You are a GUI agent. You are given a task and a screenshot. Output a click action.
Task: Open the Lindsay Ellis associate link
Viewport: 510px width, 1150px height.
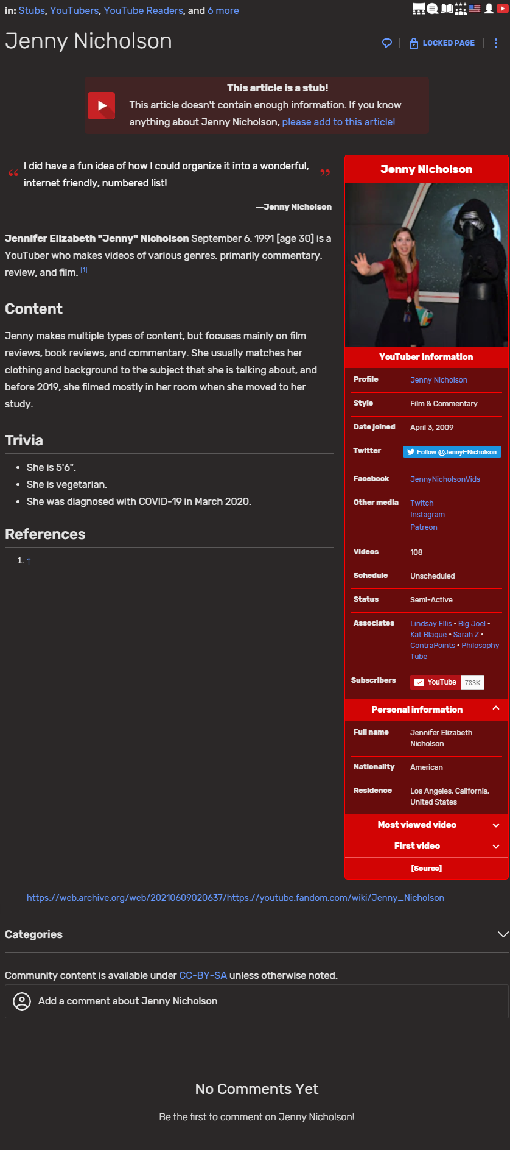tap(431, 624)
